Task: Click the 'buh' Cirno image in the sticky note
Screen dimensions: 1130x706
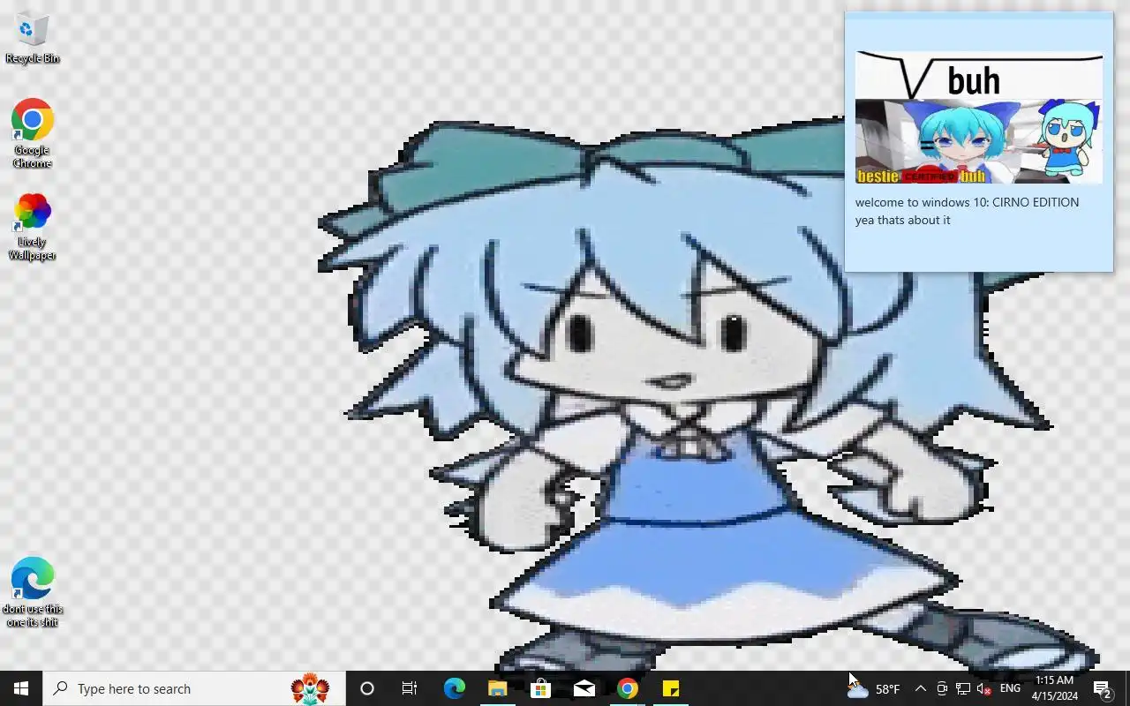Action: click(x=978, y=117)
